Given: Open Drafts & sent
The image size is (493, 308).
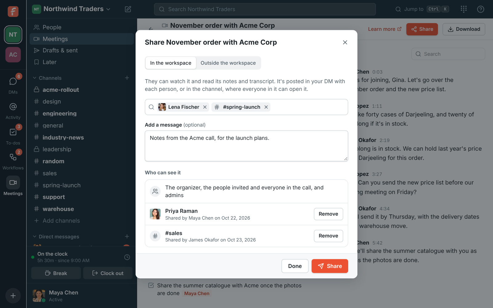Looking at the screenshot, I should (82, 50).
